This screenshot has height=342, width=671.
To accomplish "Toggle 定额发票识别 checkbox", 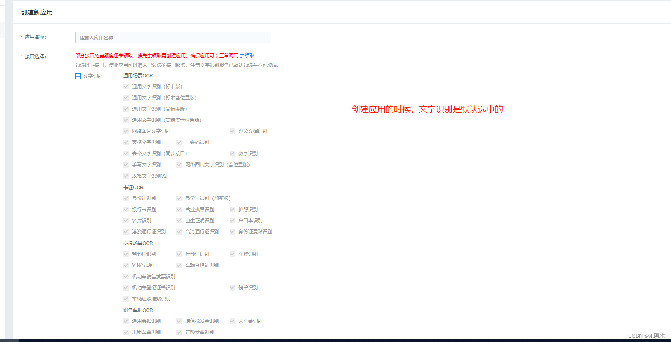I will coord(179,332).
